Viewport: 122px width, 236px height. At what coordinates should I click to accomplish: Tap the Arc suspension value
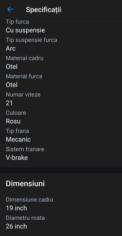[x=11, y=48]
